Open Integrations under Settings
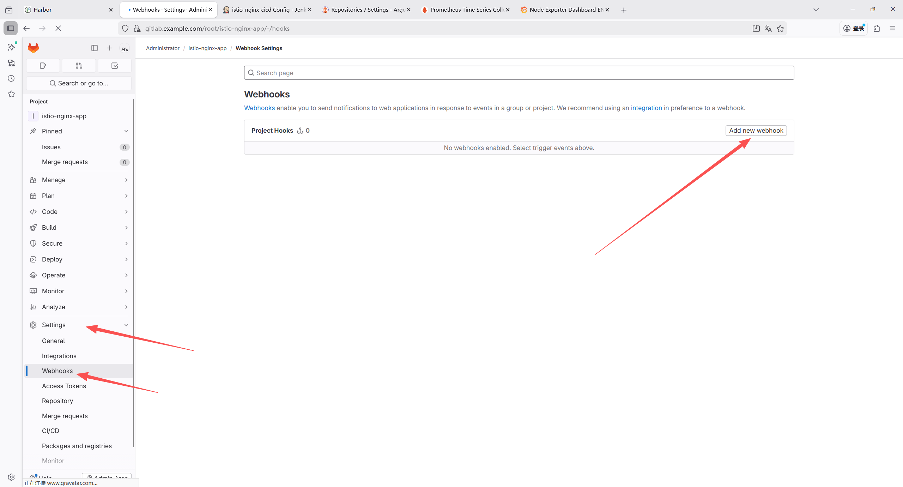 coord(59,356)
